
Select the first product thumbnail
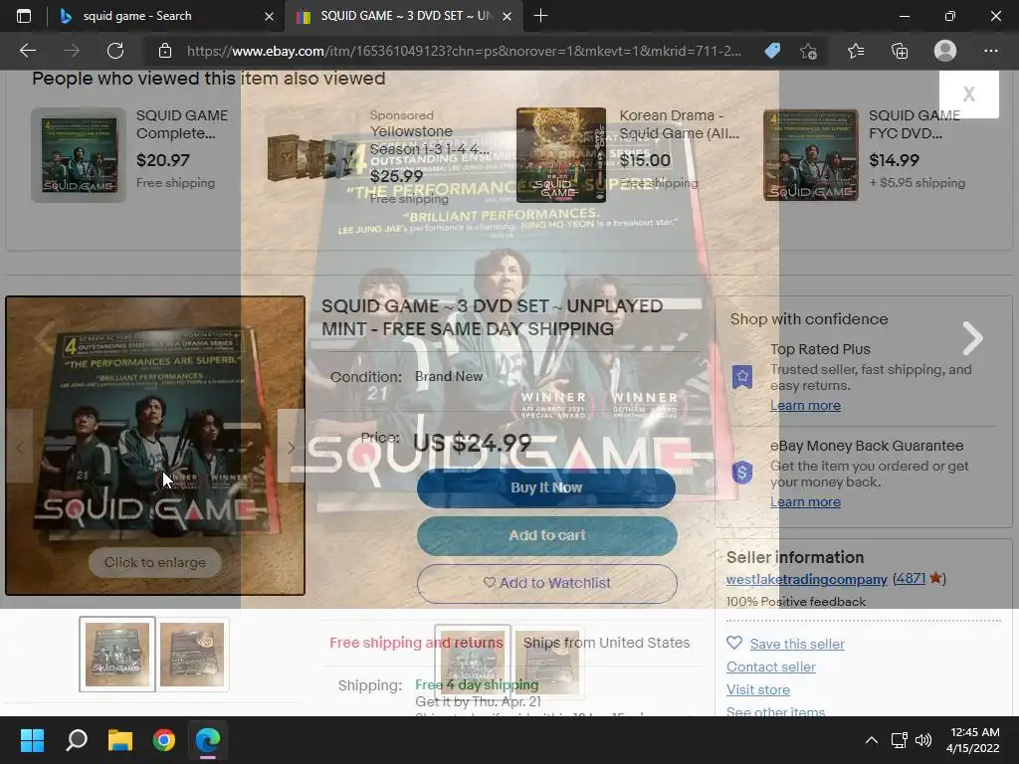[x=117, y=654]
